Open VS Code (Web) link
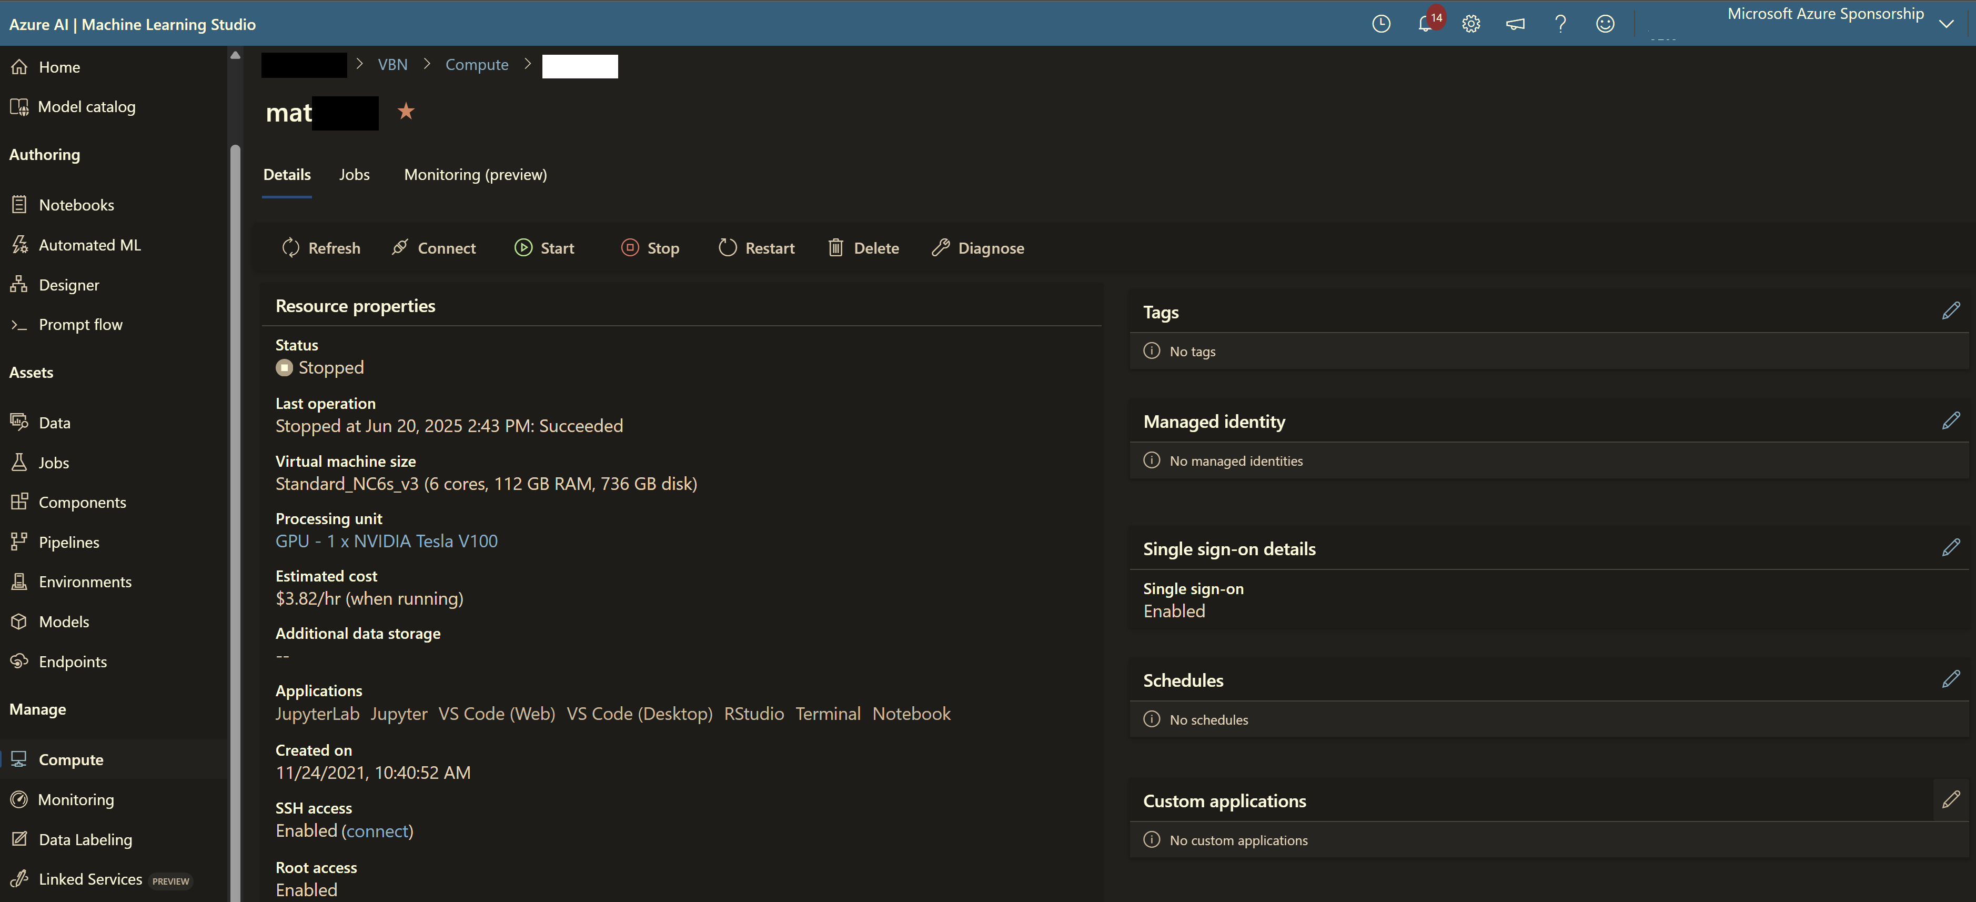Image resolution: width=1976 pixels, height=902 pixels. 497,714
